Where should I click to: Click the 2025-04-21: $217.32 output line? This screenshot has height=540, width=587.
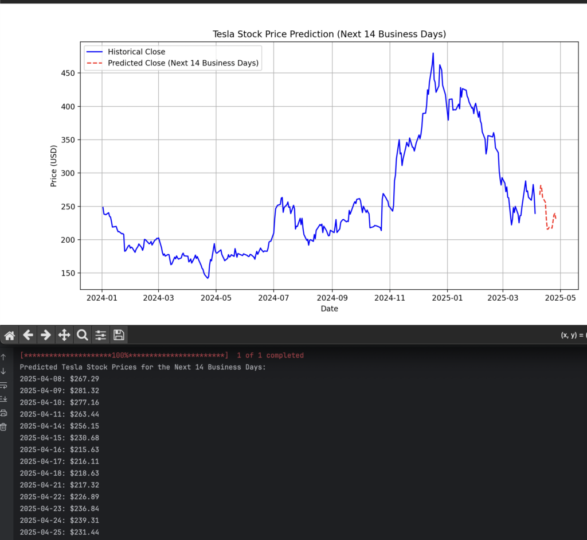(x=60, y=485)
